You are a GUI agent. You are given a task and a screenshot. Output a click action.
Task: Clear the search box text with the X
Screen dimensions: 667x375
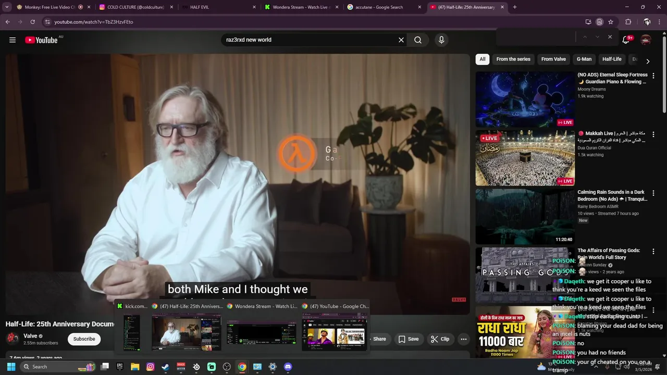tap(401, 40)
